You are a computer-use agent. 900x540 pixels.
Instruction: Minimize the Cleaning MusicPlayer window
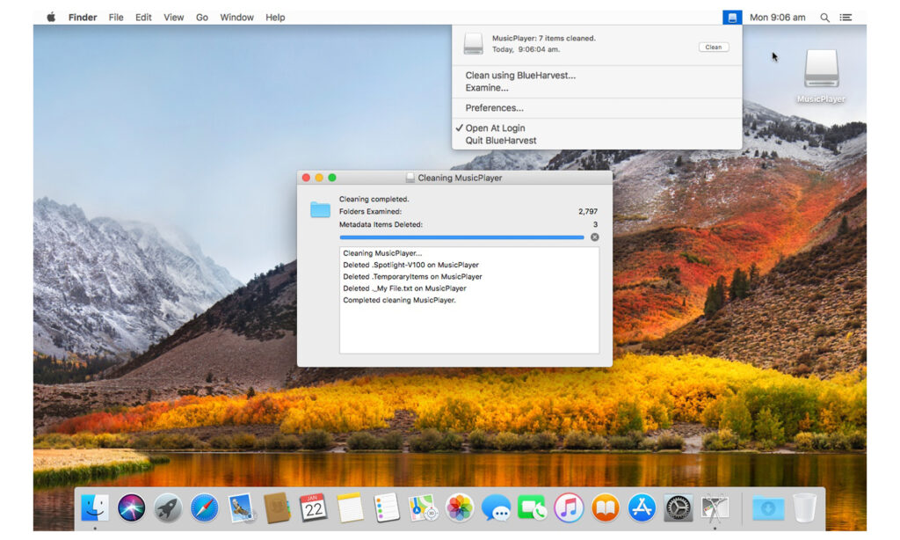[x=319, y=178]
